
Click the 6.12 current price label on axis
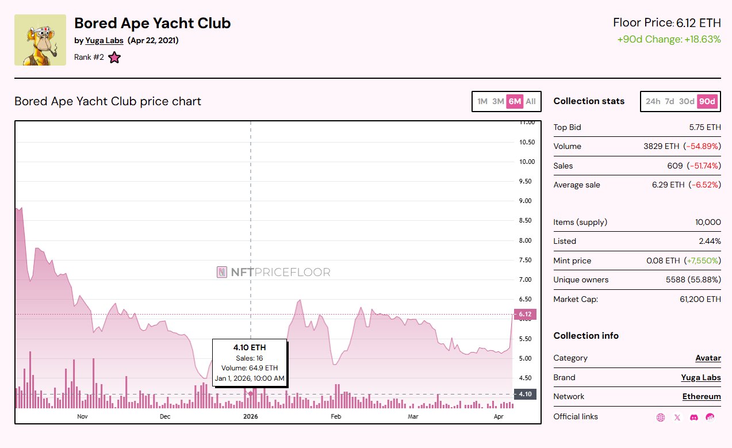click(525, 314)
